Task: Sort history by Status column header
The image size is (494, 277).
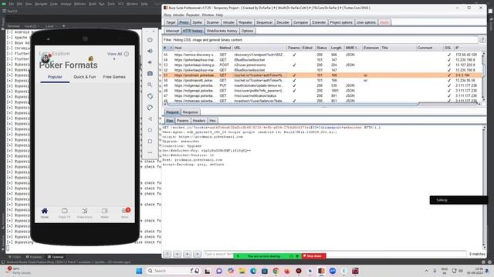Action: click(x=322, y=48)
